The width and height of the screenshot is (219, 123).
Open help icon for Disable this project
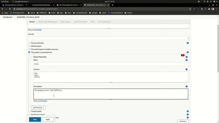[188, 114]
